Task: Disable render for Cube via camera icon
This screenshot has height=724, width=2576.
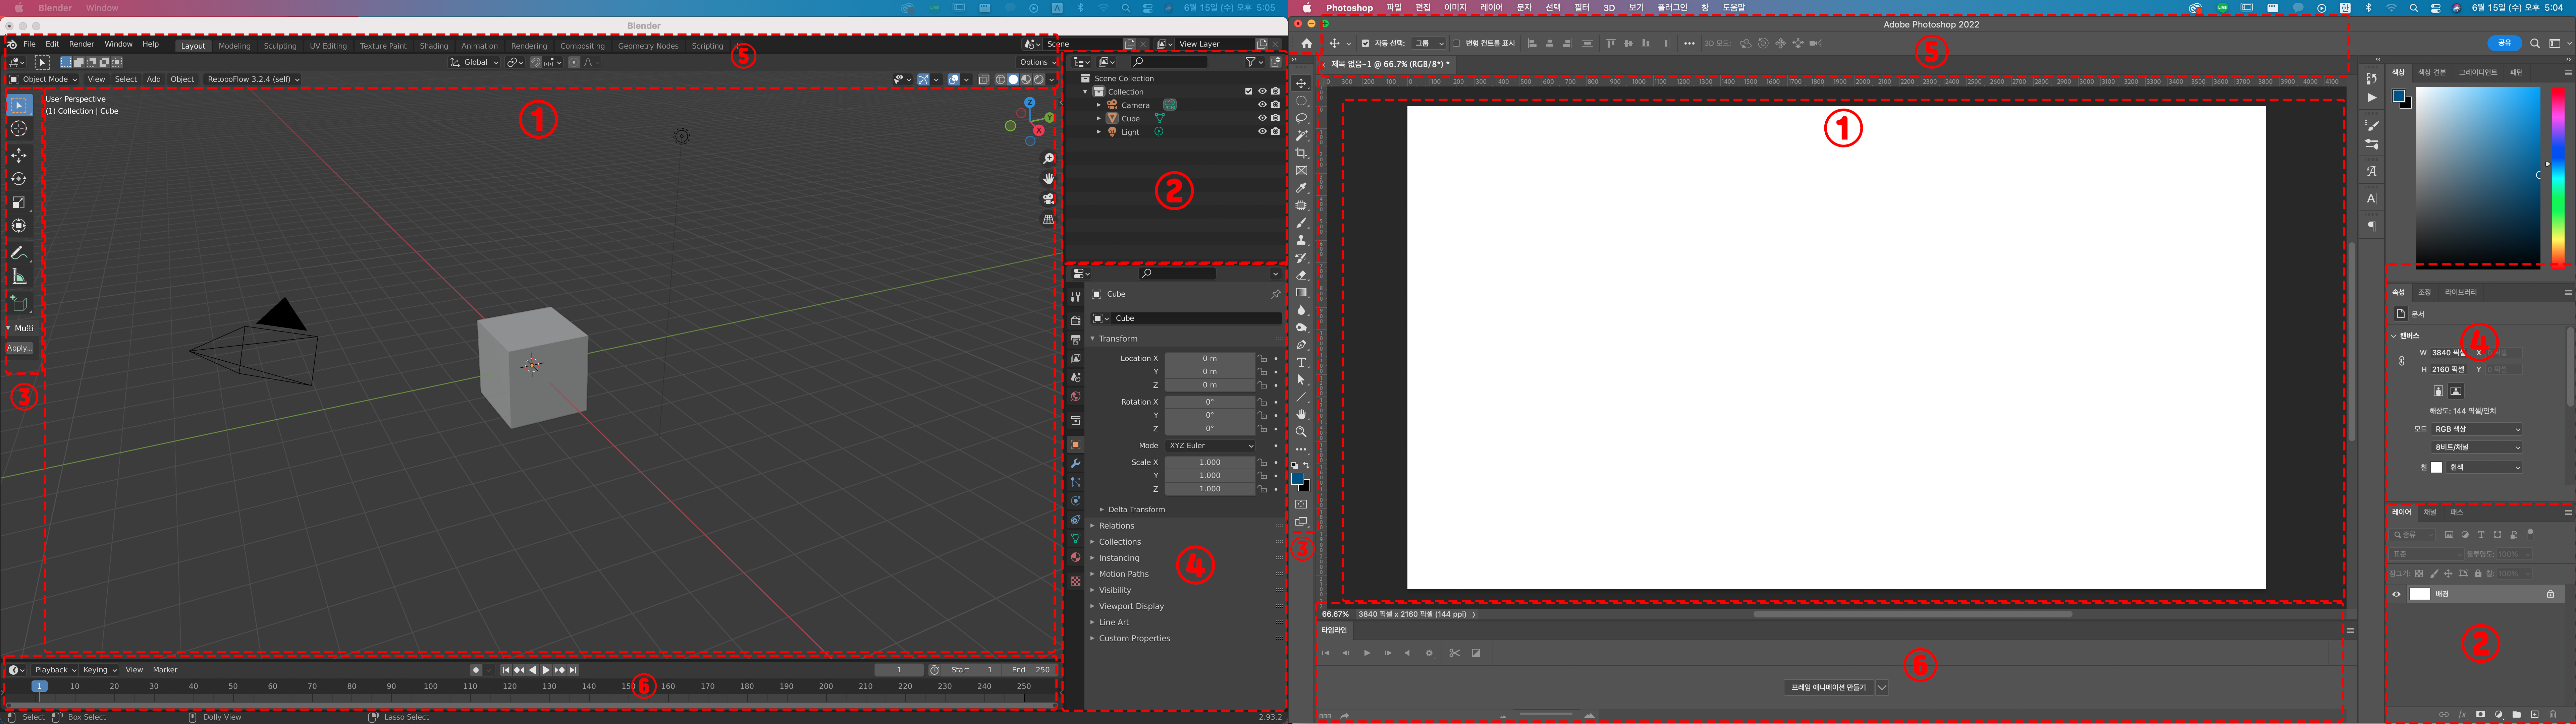Action: click(x=1275, y=118)
